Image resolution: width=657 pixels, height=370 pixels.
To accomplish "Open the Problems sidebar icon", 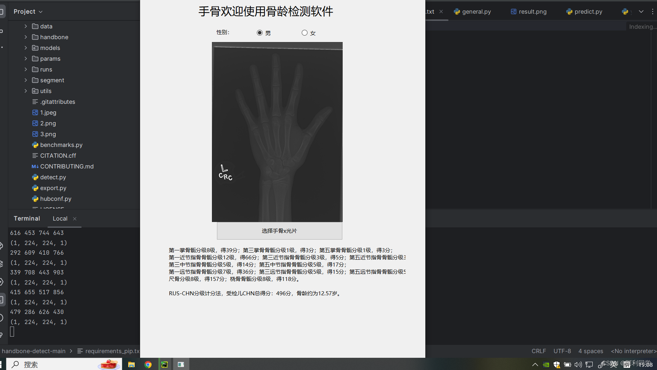I will pyautogui.click(x=2, y=318).
